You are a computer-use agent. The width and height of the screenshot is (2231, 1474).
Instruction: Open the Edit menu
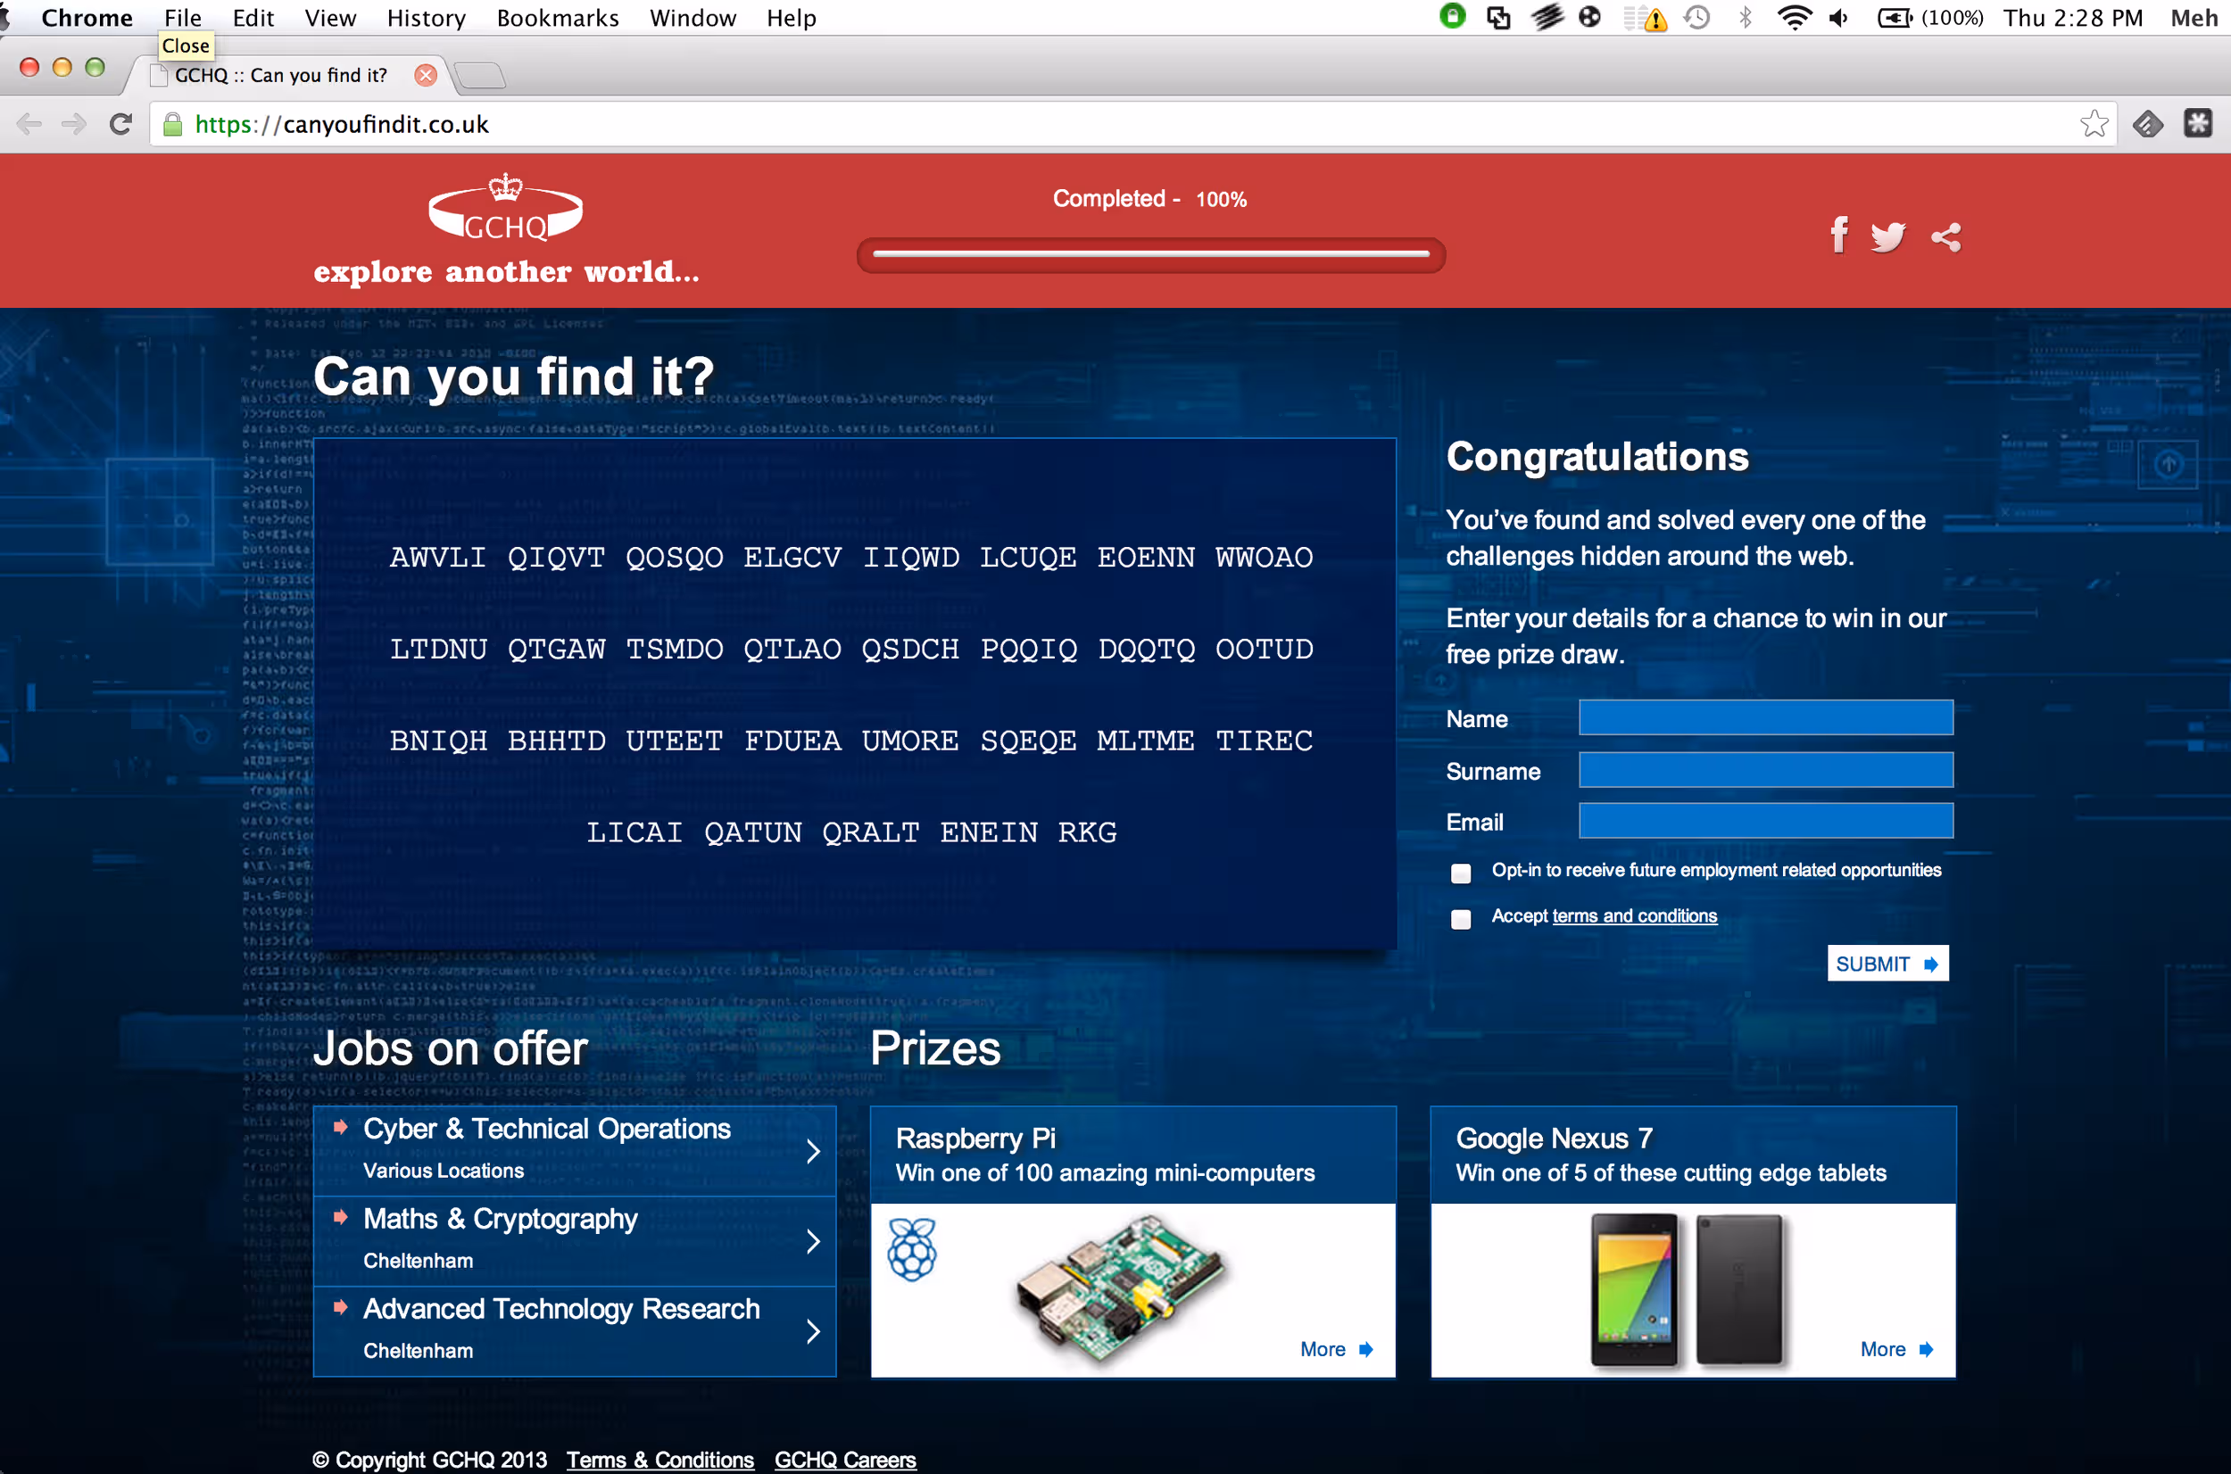pos(253,18)
